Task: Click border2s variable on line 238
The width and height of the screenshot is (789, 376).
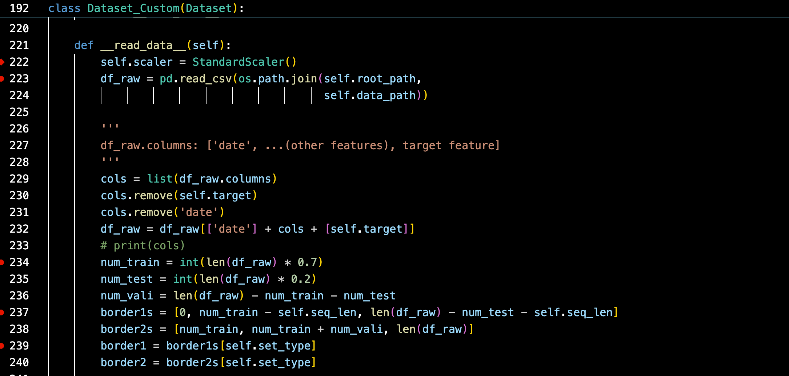Action: click(x=127, y=329)
